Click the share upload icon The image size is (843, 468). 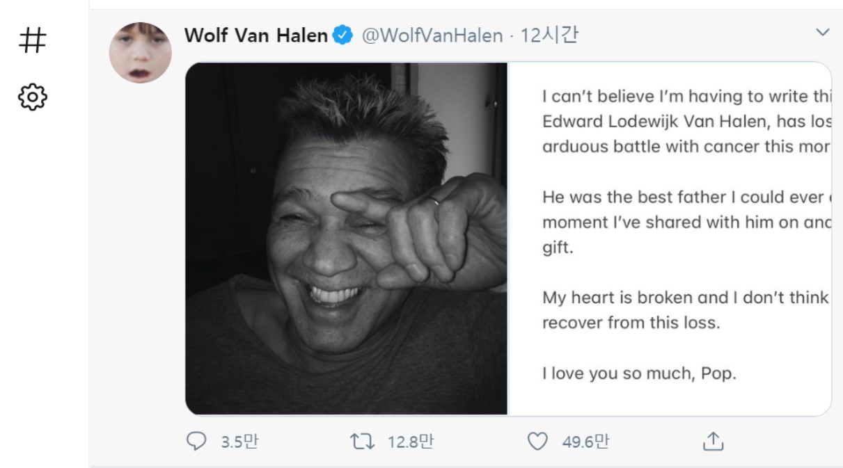tap(714, 441)
